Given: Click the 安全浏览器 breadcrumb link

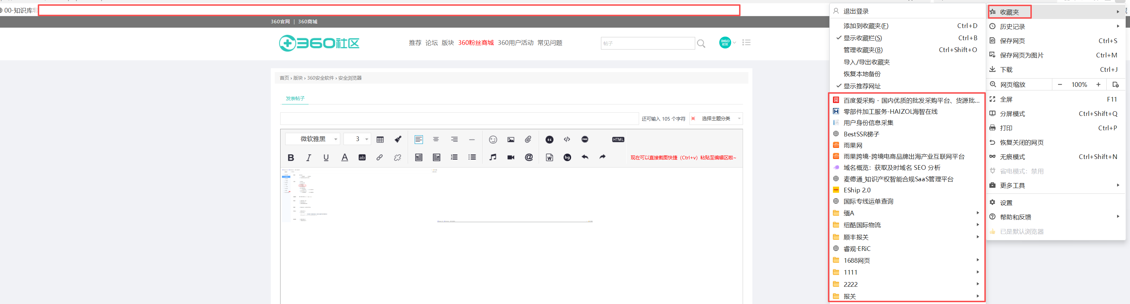Looking at the screenshot, I should point(350,78).
